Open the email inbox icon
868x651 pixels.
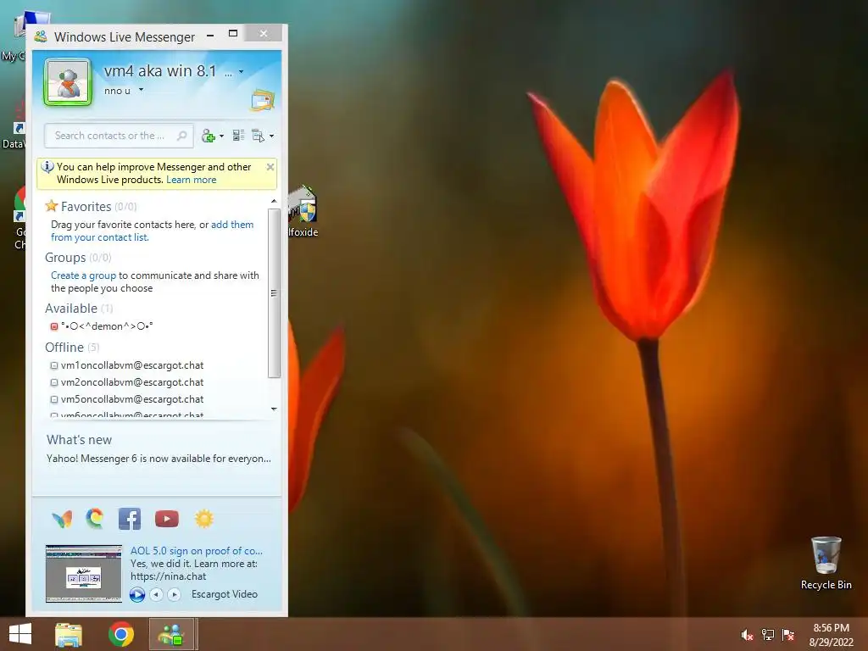click(263, 101)
